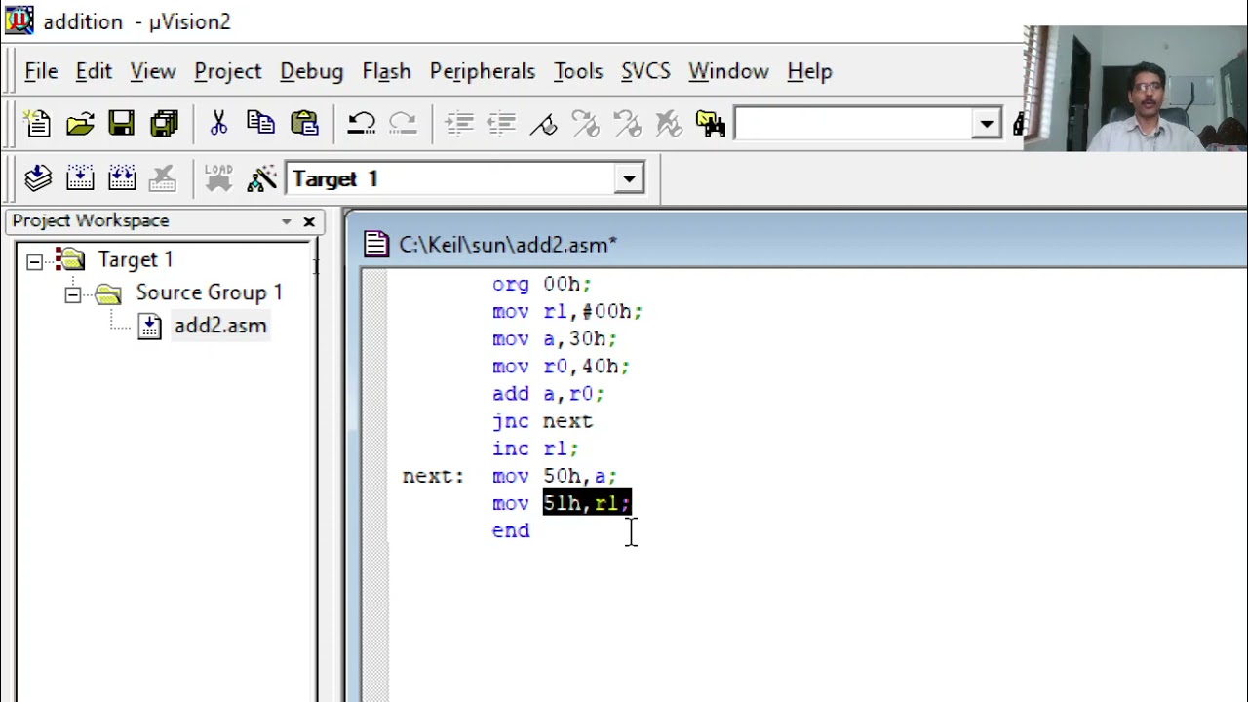This screenshot has width=1248, height=702.
Task: Click the Open file icon
Action: point(80,124)
